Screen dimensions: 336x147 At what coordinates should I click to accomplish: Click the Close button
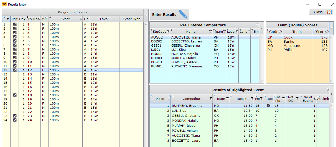(x=321, y=12)
